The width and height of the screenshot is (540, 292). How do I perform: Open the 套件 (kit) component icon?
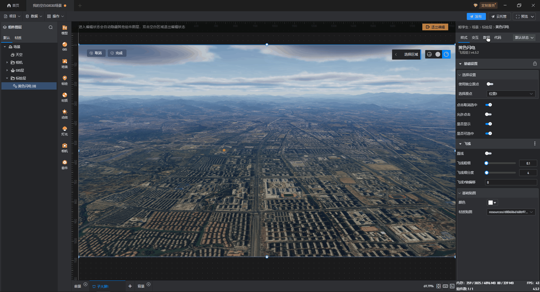[x=64, y=165]
